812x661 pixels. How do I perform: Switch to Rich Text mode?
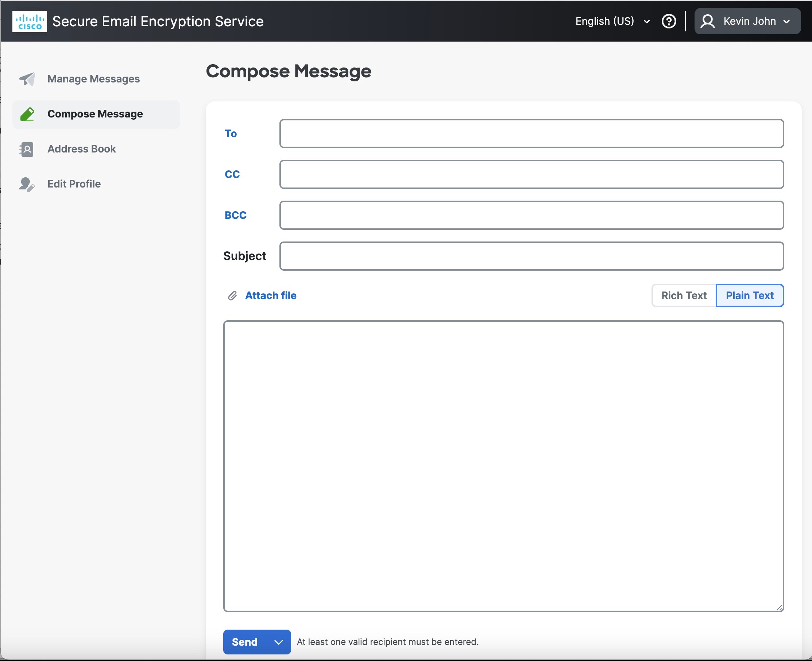pyautogui.click(x=683, y=295)
